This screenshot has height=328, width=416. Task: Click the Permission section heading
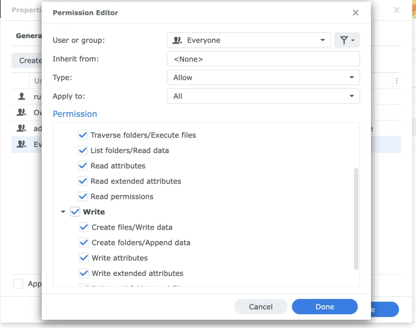[75, 114]
